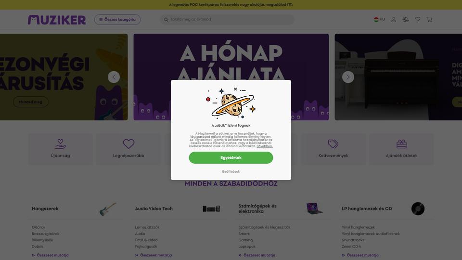This screenshot has width=462, height=260.
Task: Open Gitárok under Hangszerek
Action: coord(38,227)
